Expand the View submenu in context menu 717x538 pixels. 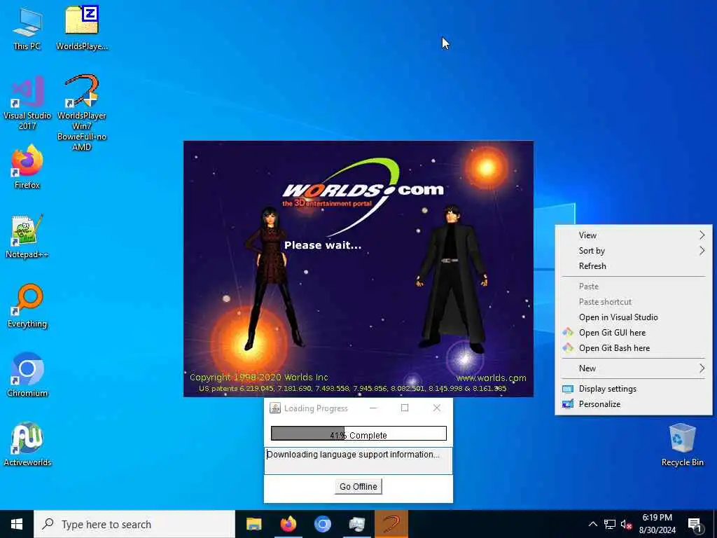pos(634,235)
